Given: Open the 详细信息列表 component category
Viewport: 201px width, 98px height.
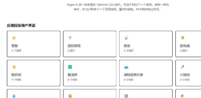Looking at the screenshot, I should point(146,73).
